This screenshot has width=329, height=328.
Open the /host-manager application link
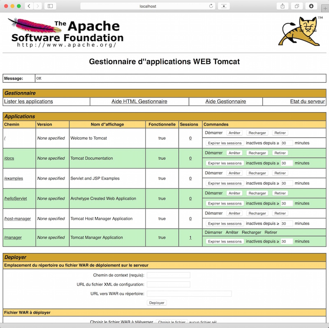[x=17, y=219]
